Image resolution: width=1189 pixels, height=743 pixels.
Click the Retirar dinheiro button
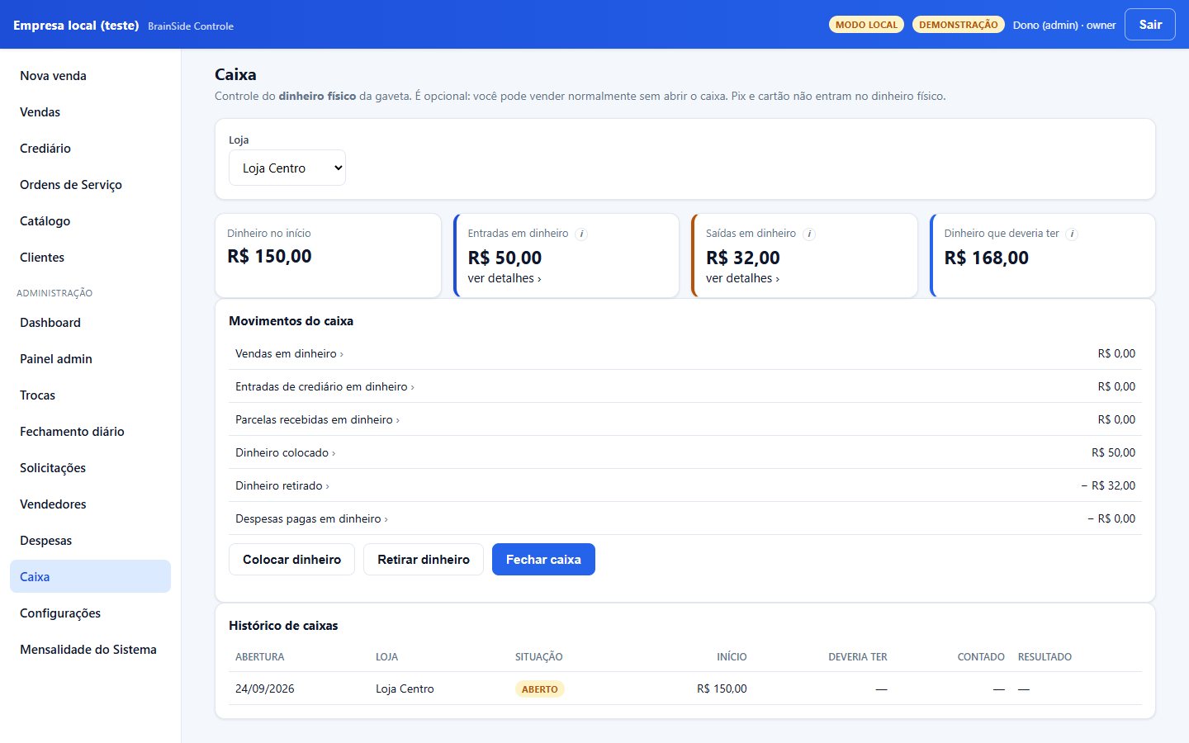[x=424, y=559]
